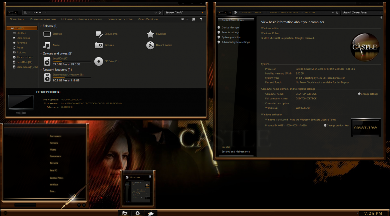This screenshot has height=216, width=390.
Task: Click the Start orb on the taskbar
Action: pos(5,213)
